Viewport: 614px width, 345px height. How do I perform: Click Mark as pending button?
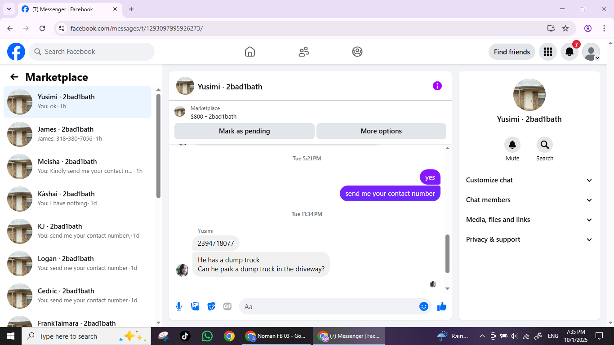click(x=245, y=131)
